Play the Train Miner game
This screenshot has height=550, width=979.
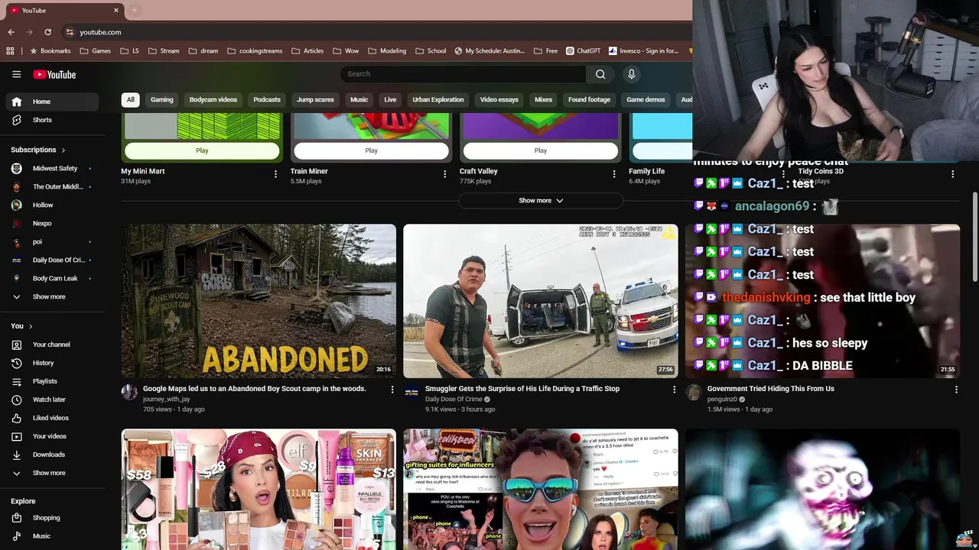click(371, 150)
